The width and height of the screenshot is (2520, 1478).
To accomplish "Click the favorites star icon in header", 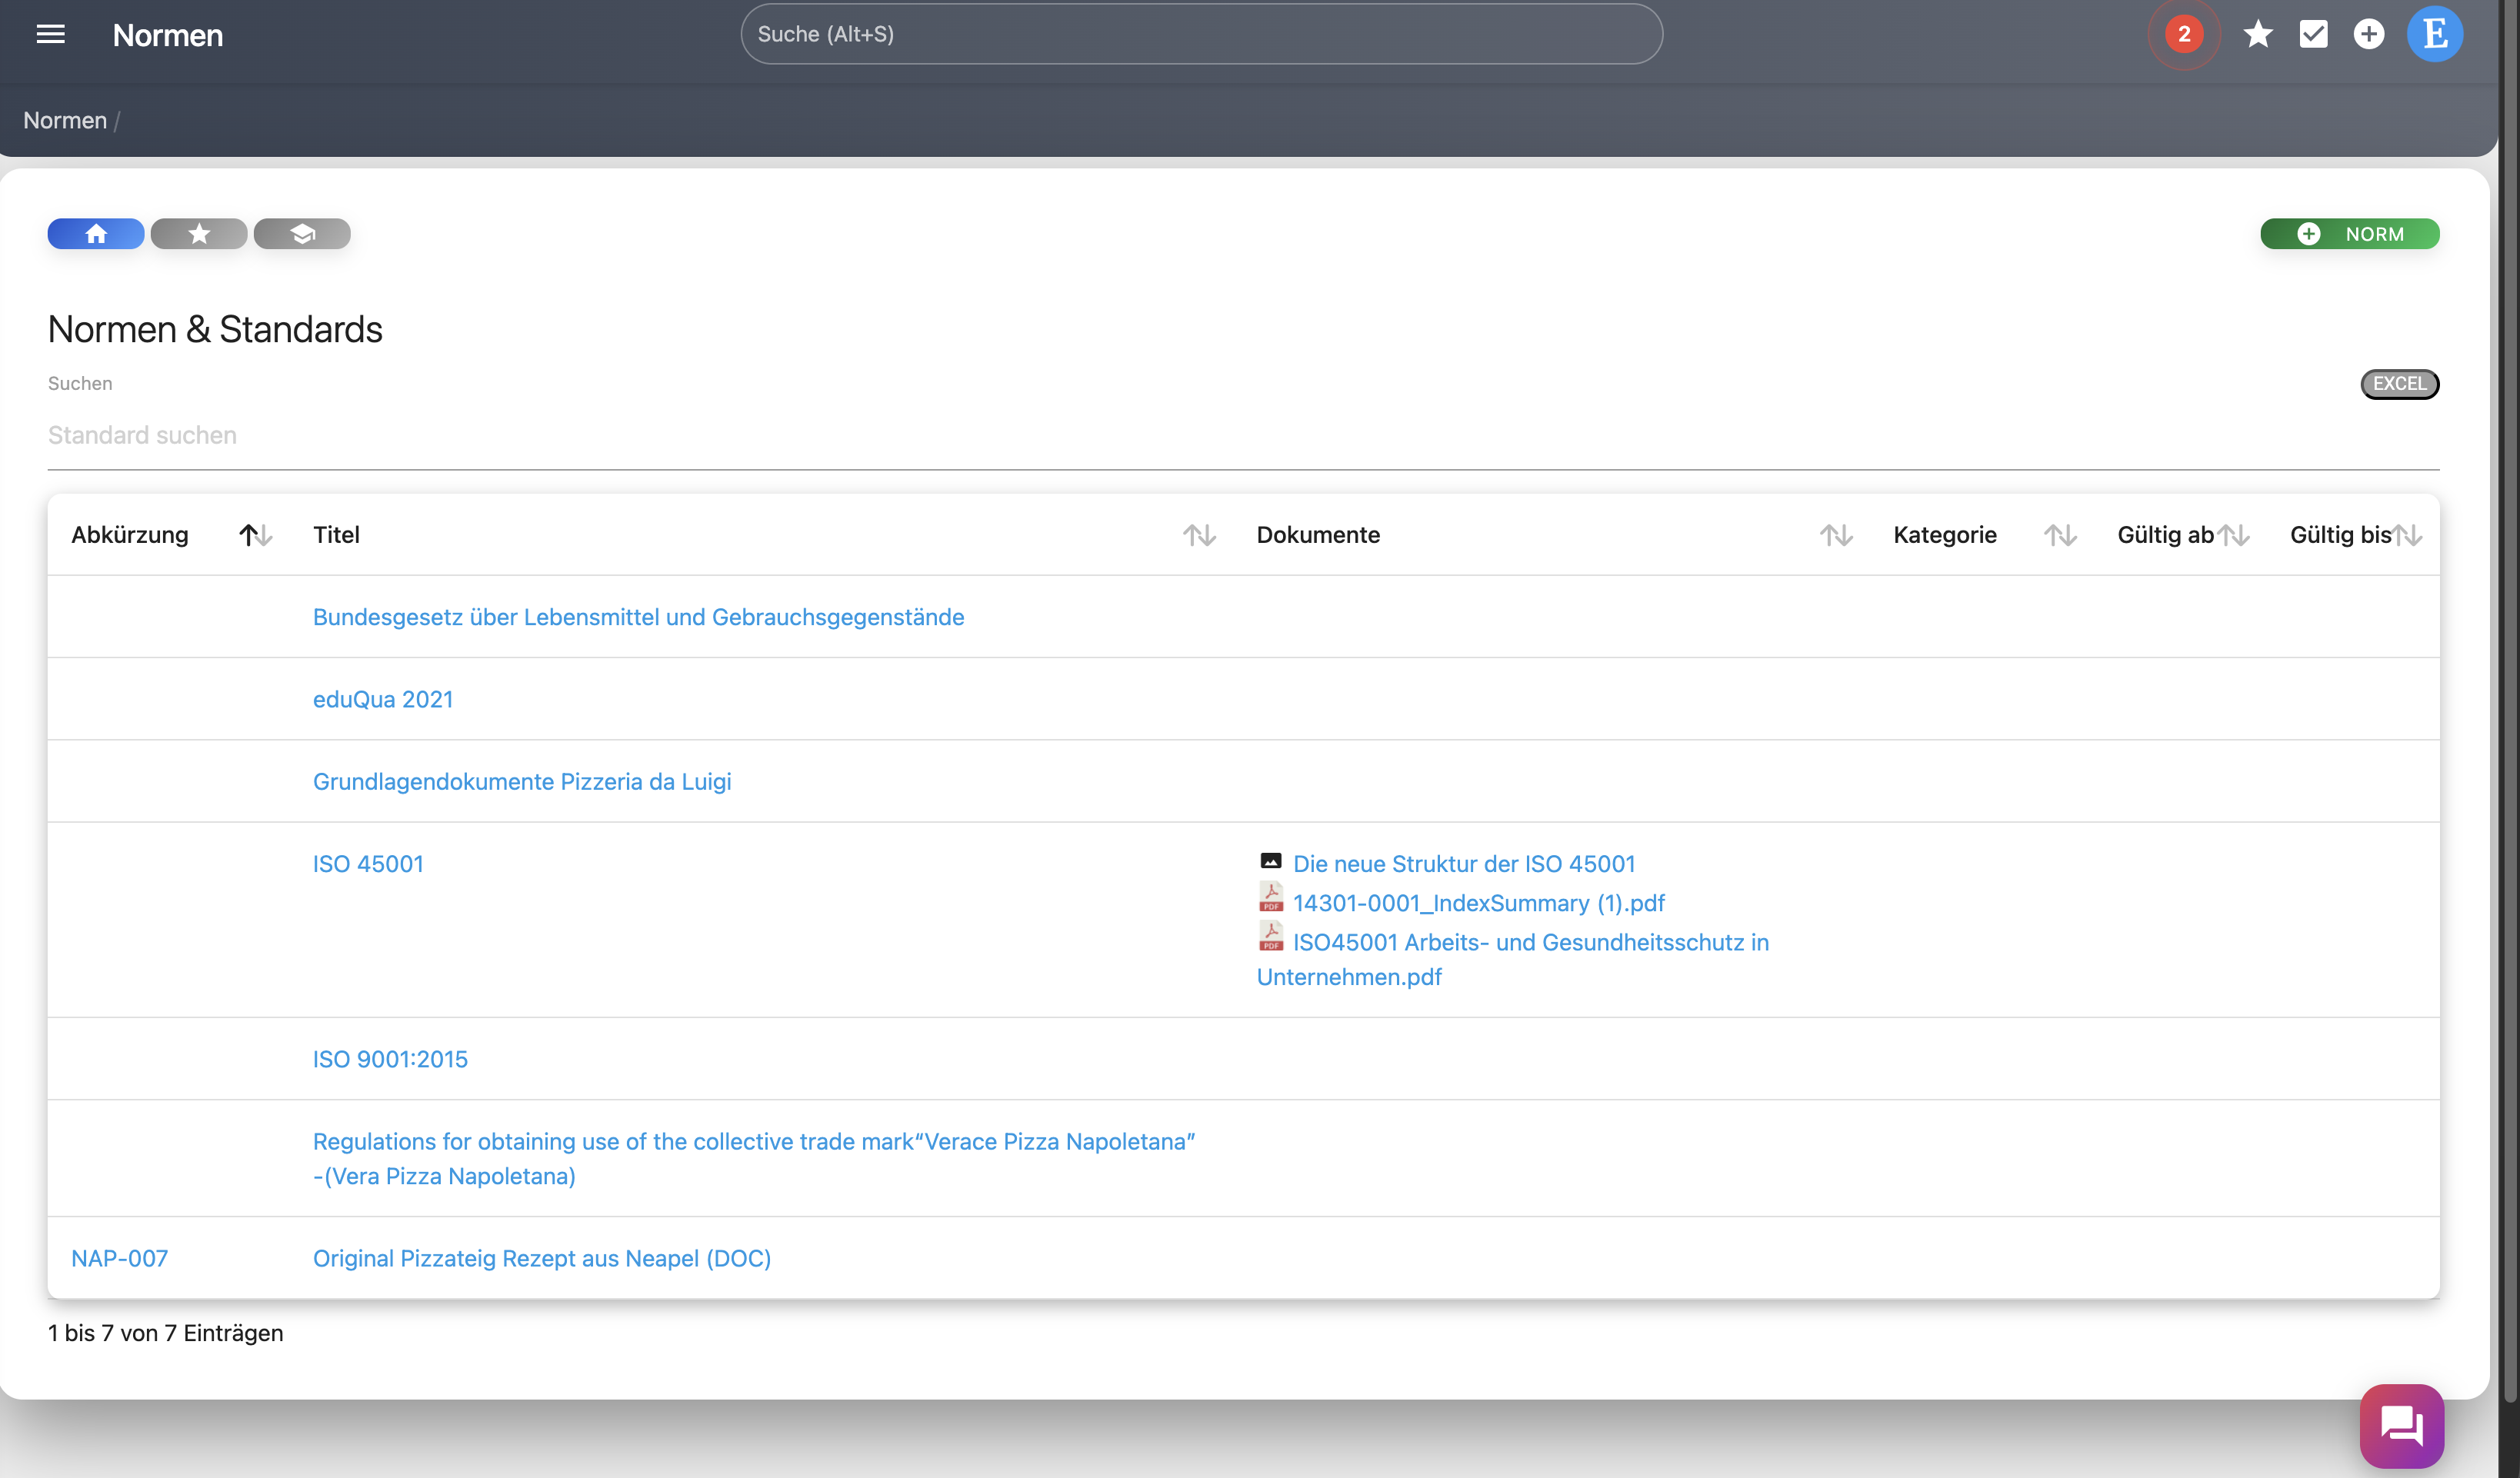I will (x=2257, y=35).
